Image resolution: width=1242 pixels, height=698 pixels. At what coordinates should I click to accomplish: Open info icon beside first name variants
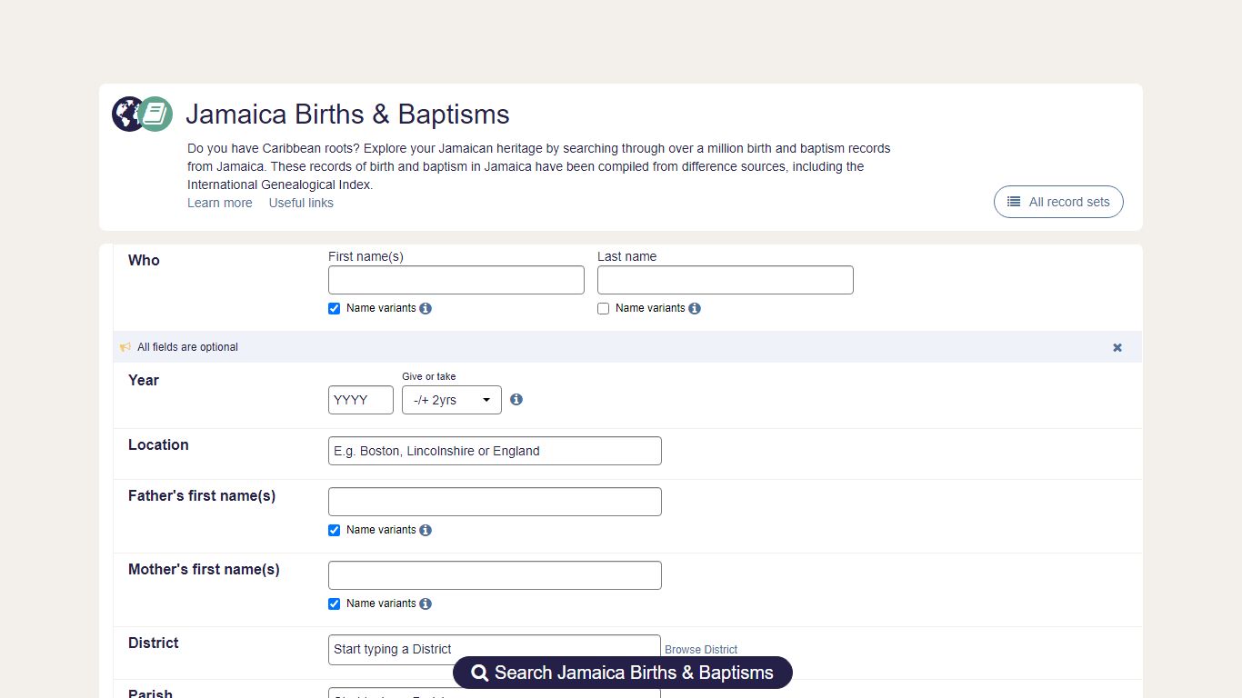click(x=426, y=308)
